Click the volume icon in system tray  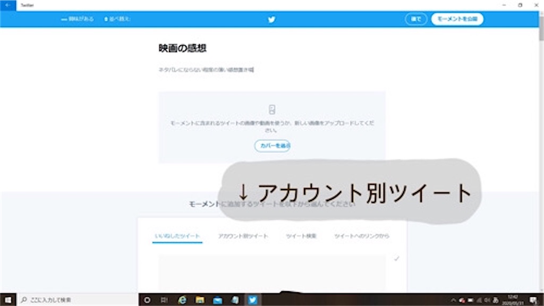(487, 300)
